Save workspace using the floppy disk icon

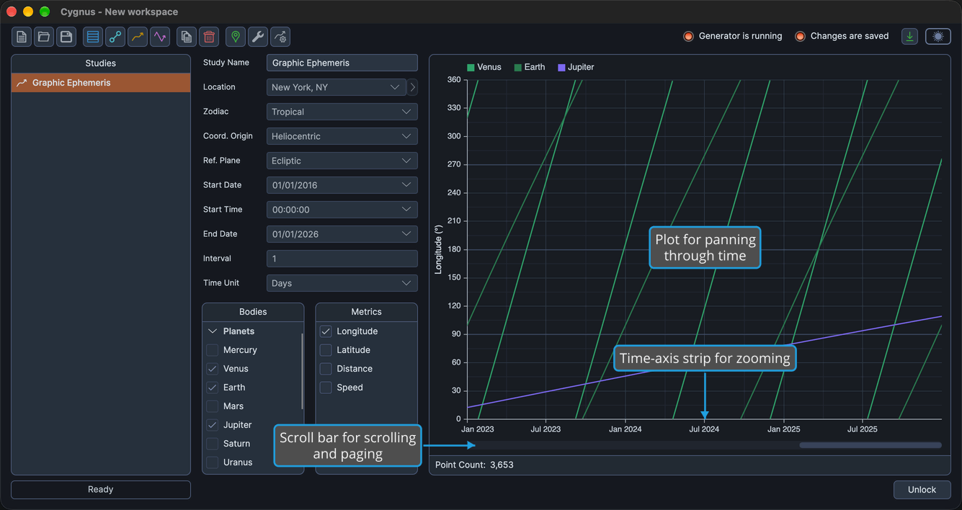66,37
